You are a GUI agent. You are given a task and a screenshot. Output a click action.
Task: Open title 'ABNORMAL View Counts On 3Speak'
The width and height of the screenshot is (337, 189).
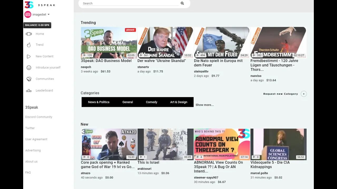coord(219,167)
